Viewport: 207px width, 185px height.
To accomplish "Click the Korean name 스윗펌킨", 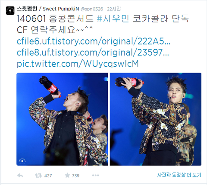I will point(27,9).
